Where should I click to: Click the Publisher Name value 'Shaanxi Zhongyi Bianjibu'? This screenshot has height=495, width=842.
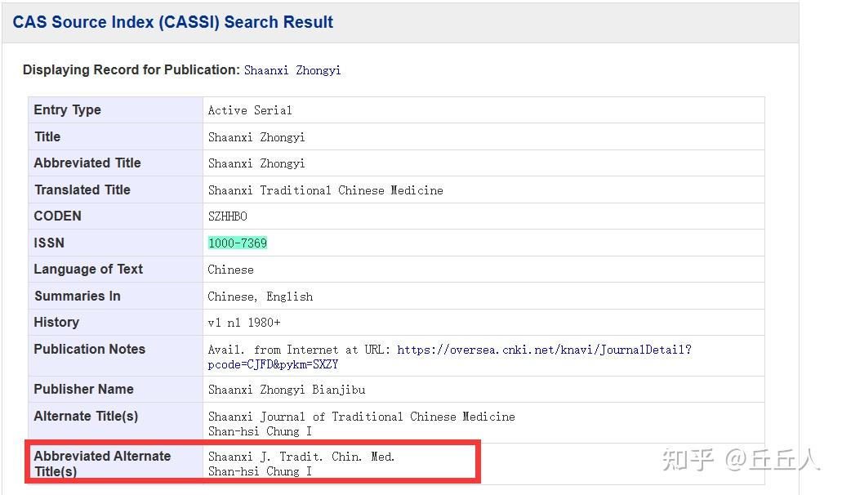(x=286, y=390)
